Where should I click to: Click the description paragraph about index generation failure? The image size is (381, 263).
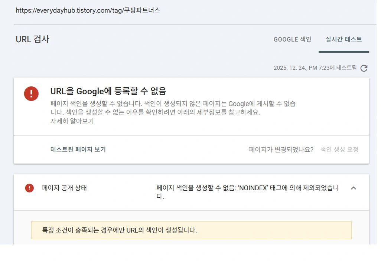pyautogui.click(x=173, y=108)
